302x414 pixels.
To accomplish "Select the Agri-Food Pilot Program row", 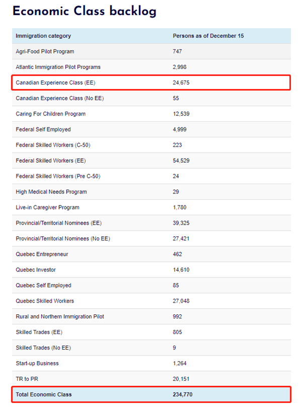I will point(152,51).
